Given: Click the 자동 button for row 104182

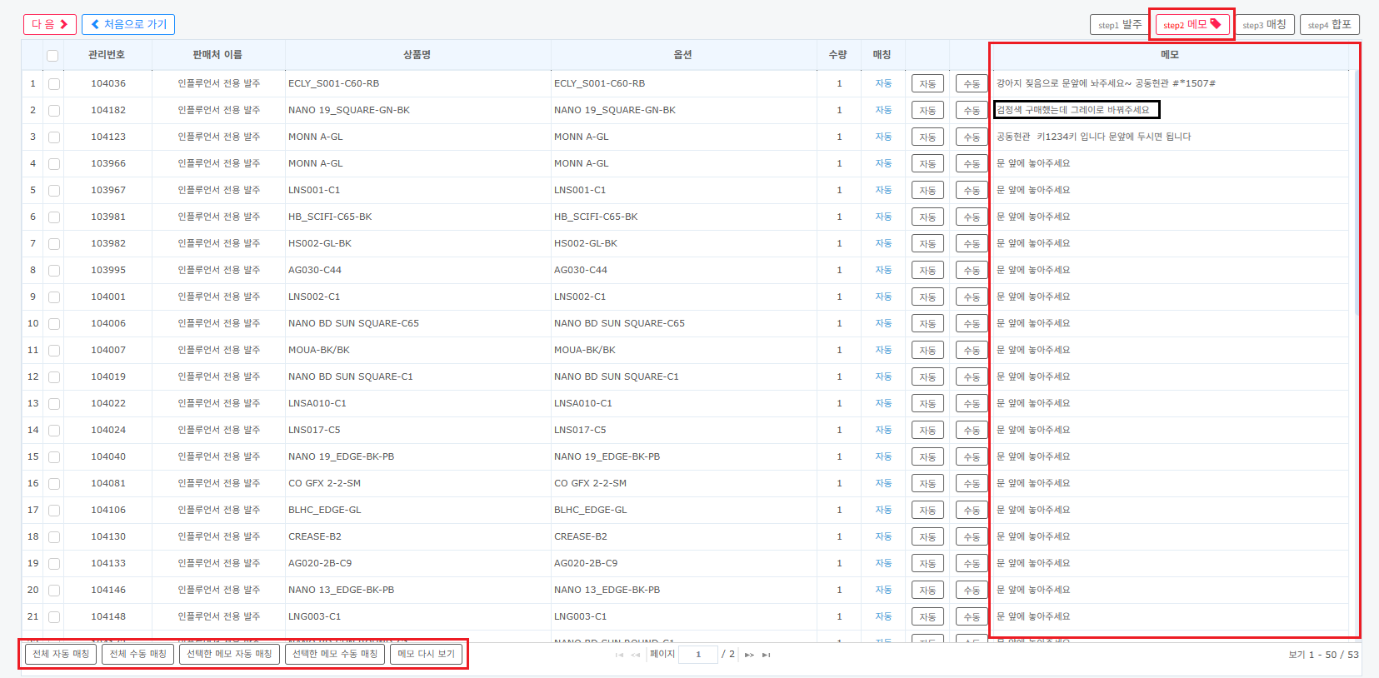Looking at the screenshot, I should [x=927, y=110].
